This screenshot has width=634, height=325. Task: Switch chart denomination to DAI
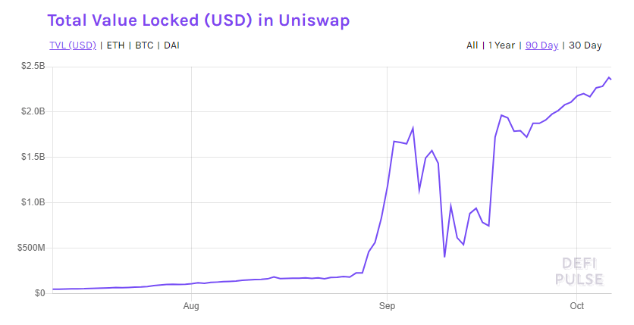tap(171, 45)
